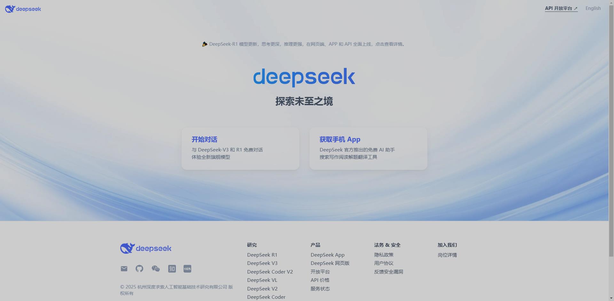View 岗位详情 job details
The height and width of the screenshot is (301, 614).
[x=447, y=255]
